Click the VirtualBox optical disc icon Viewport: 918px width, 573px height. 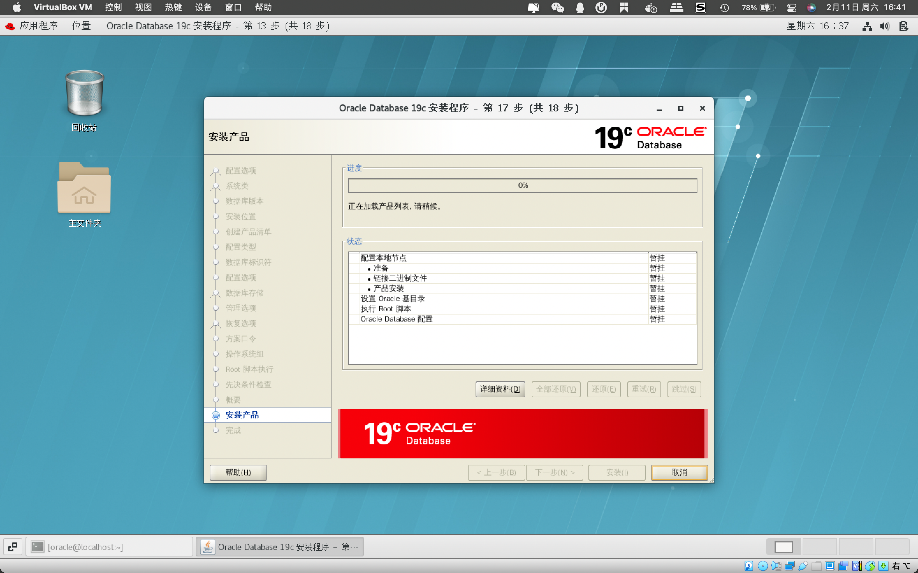click(762, 566)
